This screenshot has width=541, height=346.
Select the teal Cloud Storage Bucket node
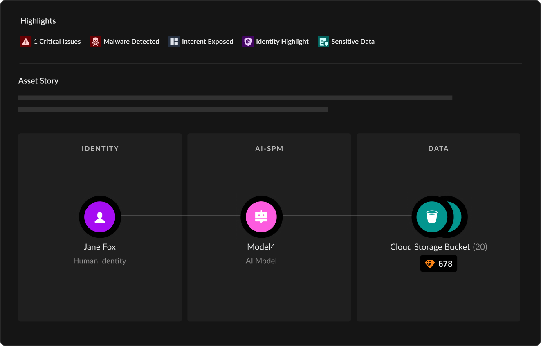point(432,217)
